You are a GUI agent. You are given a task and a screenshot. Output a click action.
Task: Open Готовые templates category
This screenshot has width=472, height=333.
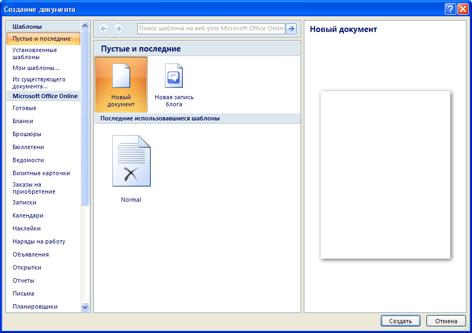pos(43,108)
